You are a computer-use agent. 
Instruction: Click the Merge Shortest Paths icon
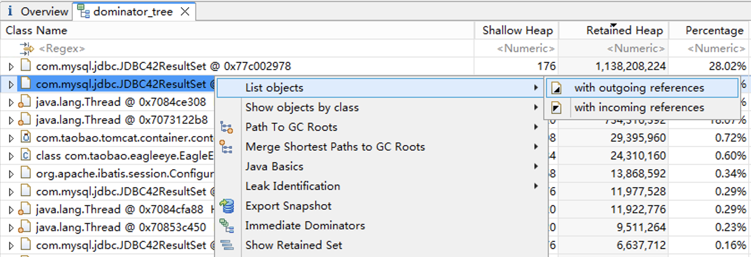(x=226, y=147)
